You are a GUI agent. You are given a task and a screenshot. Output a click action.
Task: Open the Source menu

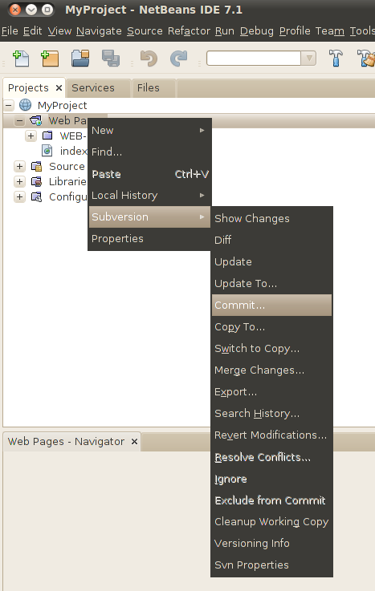tap(145, 31)
